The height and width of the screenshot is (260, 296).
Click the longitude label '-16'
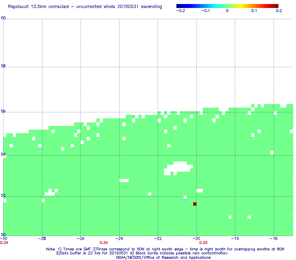point(274,239)
